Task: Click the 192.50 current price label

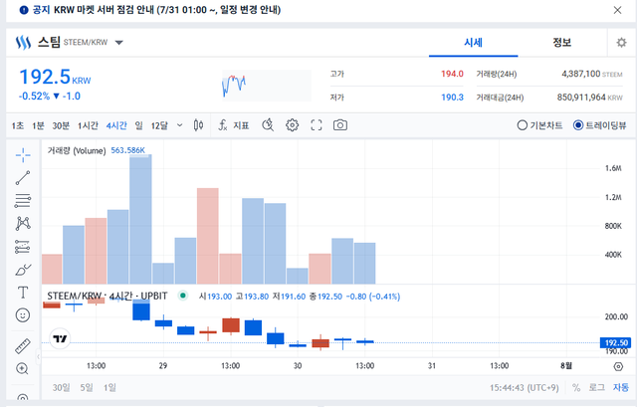Action: tap(615, 343)
